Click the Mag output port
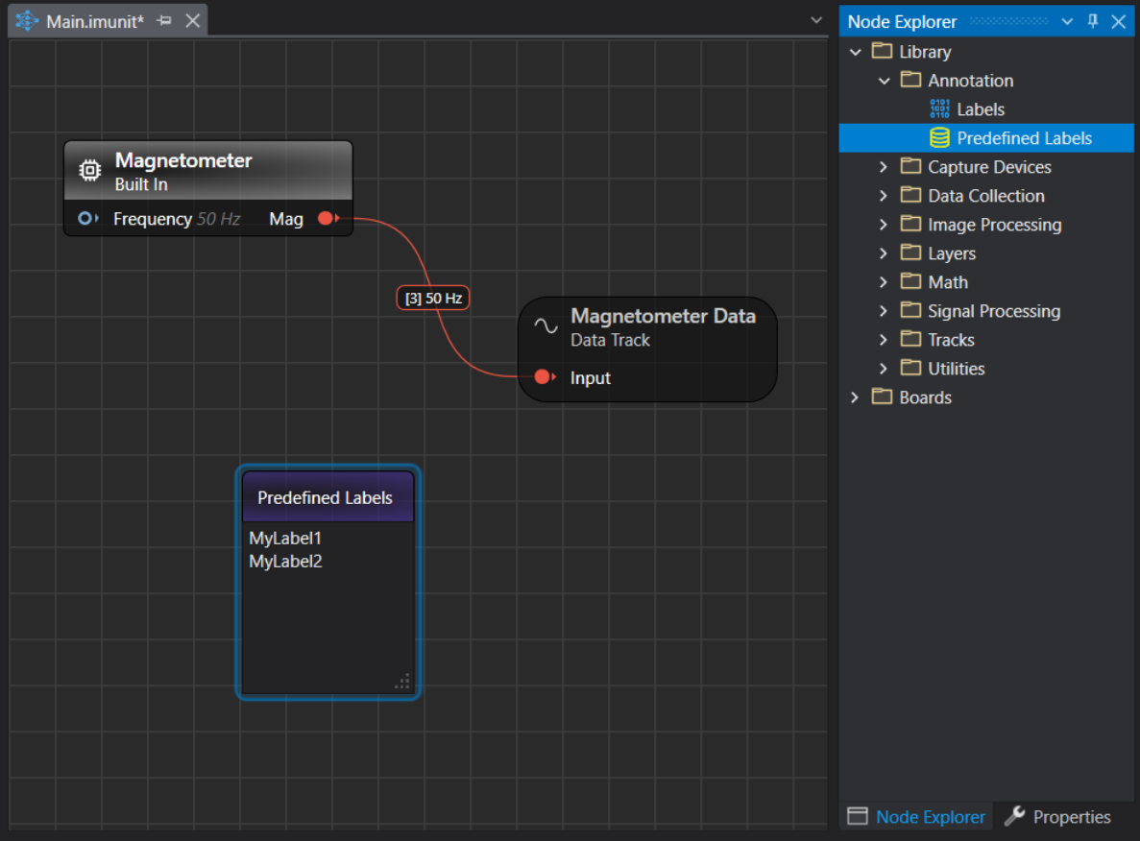1140x841 pixels. click(x=327, y=219)
